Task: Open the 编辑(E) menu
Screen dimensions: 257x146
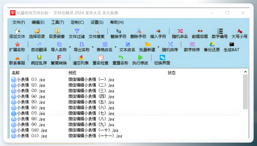Action: click(38, 23)
